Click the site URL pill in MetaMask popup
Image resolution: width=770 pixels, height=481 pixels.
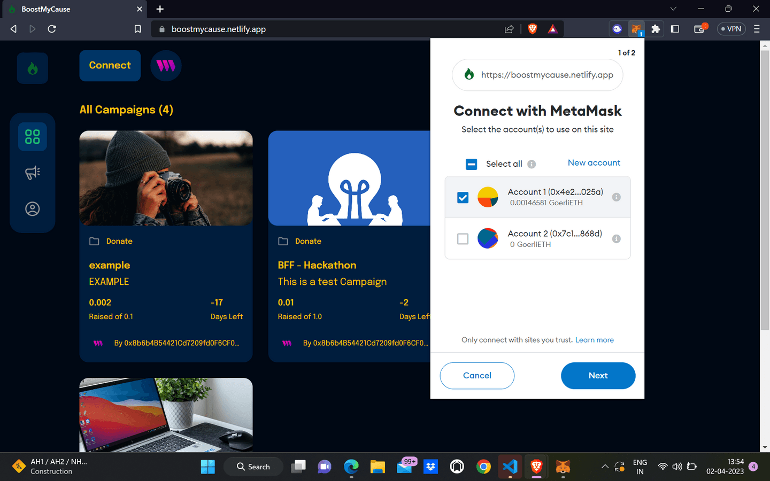click(x=537, y=75)
